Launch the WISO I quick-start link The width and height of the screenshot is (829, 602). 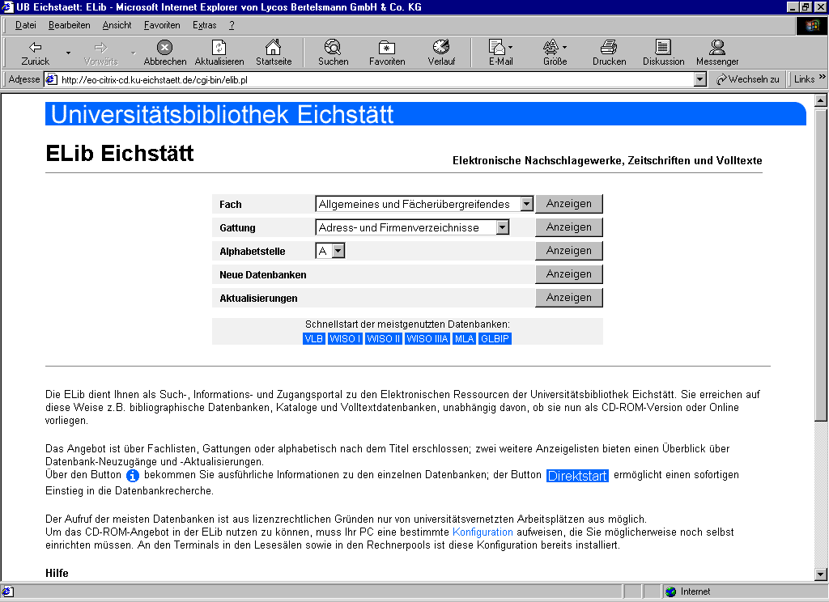pos(345,339)
